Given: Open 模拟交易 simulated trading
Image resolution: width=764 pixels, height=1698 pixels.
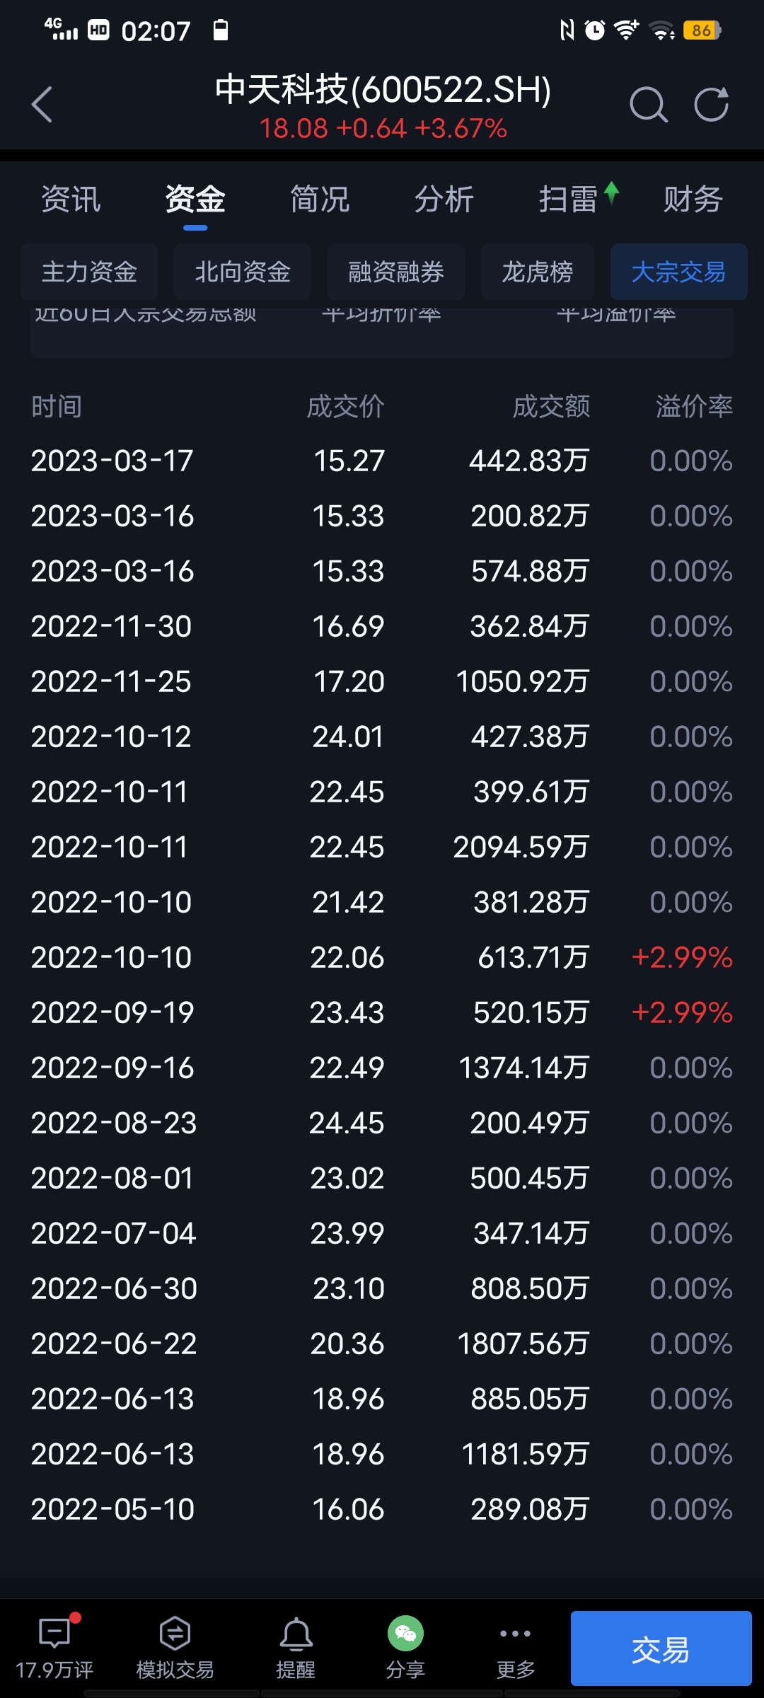Looking at the screenshot, I should (x=175, y=1648).
